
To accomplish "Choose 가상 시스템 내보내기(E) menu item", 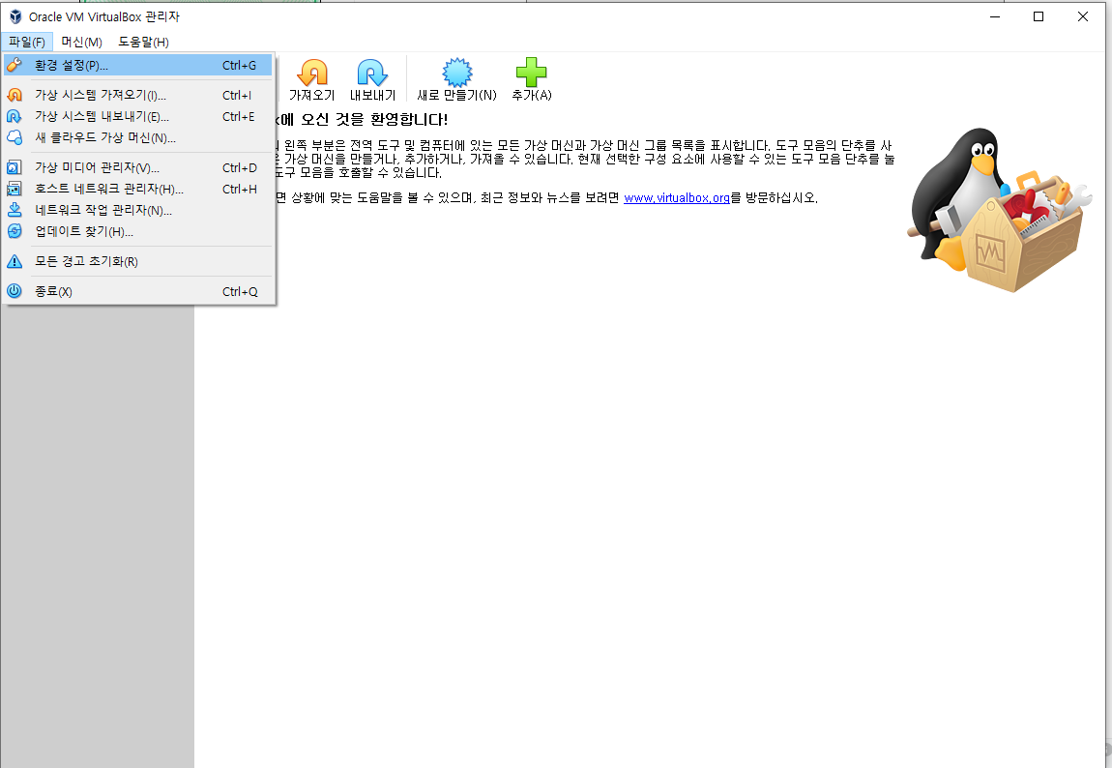I will click(x=137, y=116).
